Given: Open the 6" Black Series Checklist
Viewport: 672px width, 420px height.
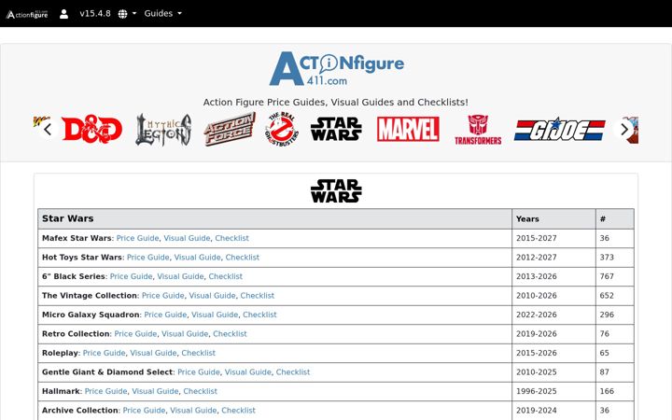Looking at the screenshot, I should click(x=226, y=276).
